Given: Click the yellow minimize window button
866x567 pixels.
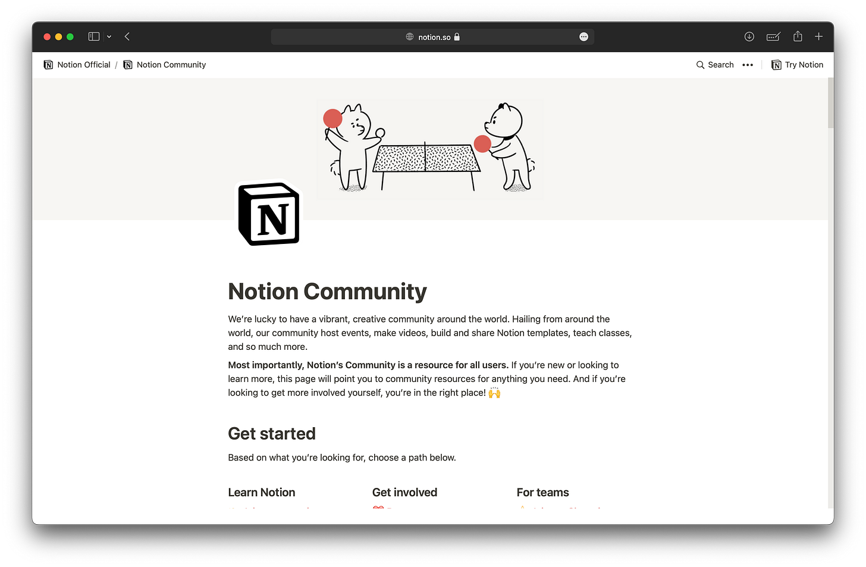Looking at the screenshot, I should (58, 37).
